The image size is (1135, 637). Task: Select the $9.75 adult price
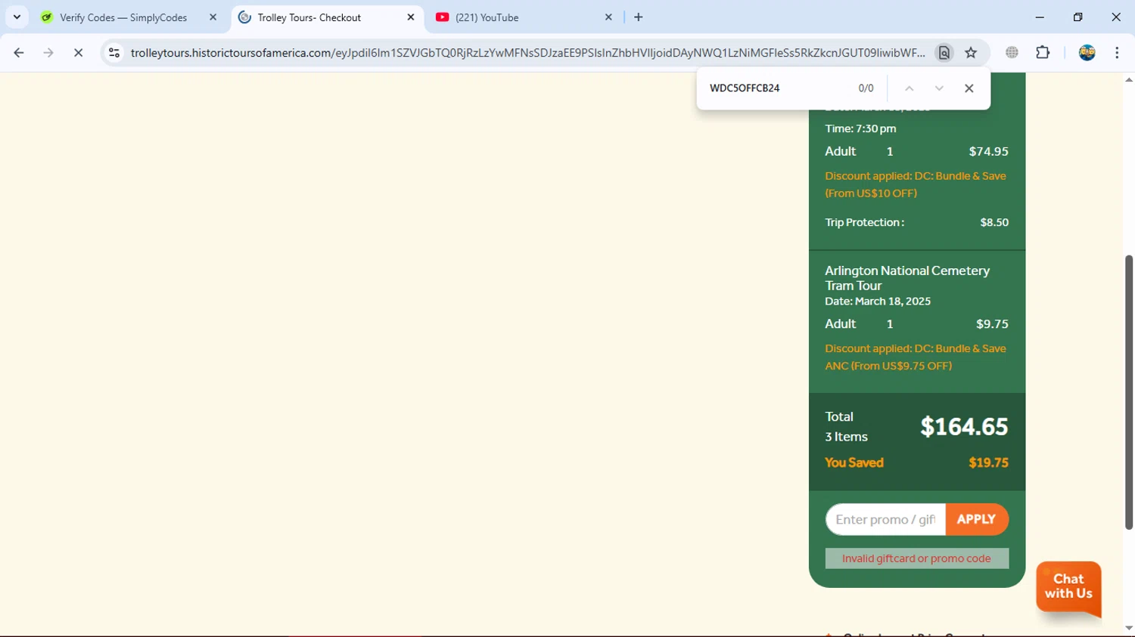click(992, 324)
